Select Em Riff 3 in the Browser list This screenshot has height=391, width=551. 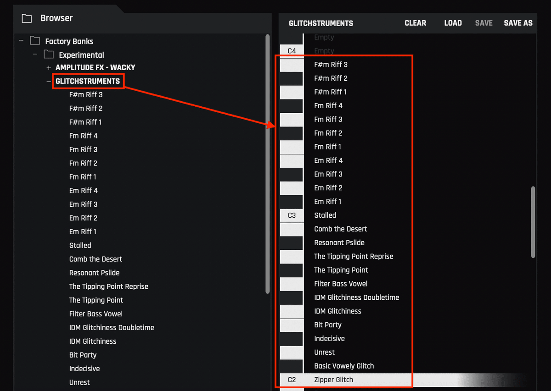click(84, 204)
